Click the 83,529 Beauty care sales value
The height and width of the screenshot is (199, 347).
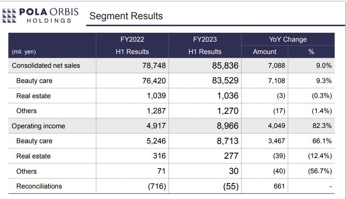(x=225, y=81)
